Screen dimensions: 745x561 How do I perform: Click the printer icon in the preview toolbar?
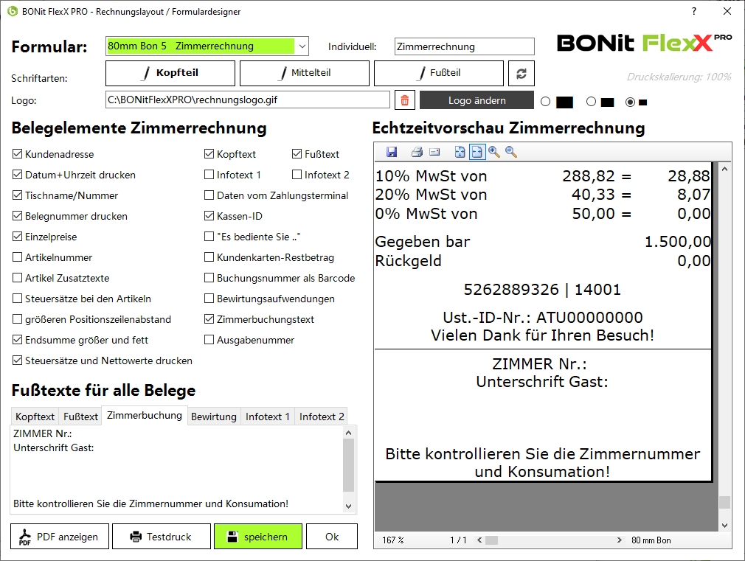click(x=417, y=152)
